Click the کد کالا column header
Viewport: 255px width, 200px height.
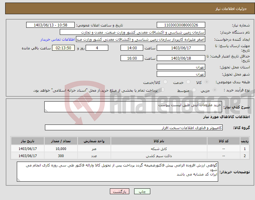pyautogui.click(x=224, y=141)
